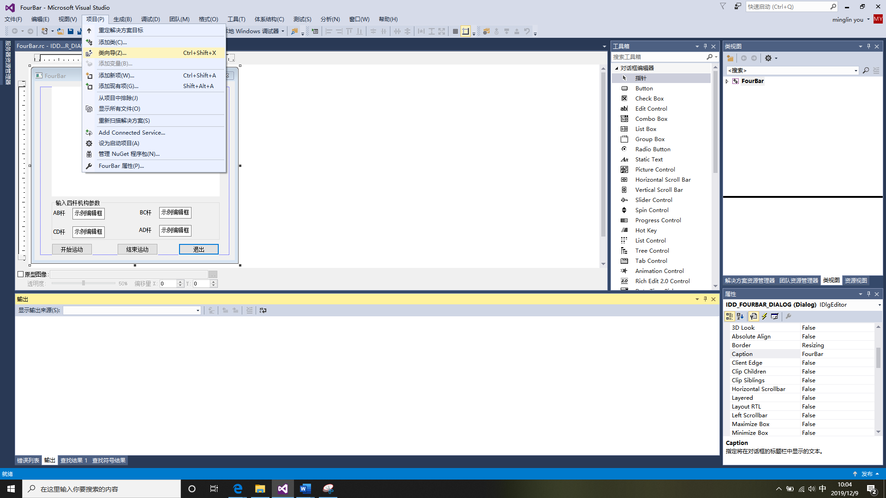886x498 pixels.
Task: Select Caption property row
Action: click(x=802, y=354)
